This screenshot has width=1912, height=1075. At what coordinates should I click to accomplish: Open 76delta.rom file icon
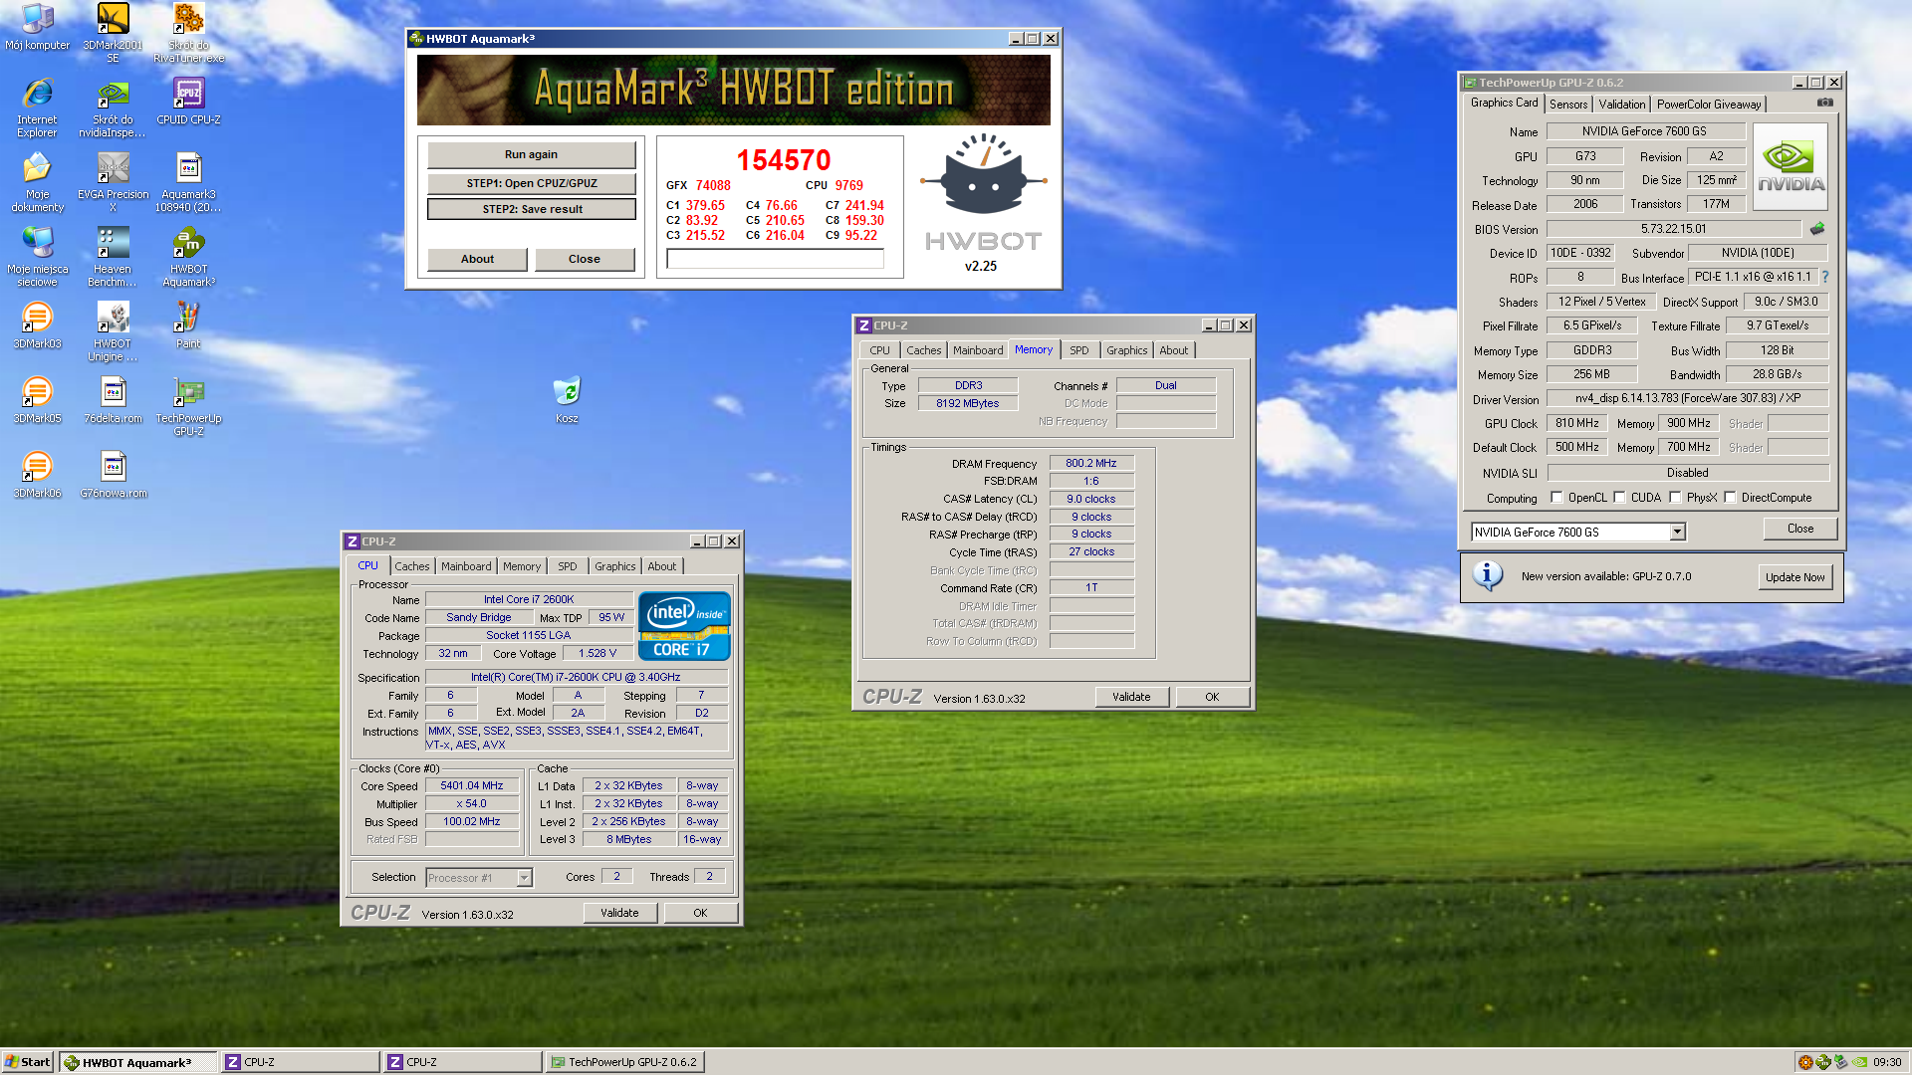(113, 400)
